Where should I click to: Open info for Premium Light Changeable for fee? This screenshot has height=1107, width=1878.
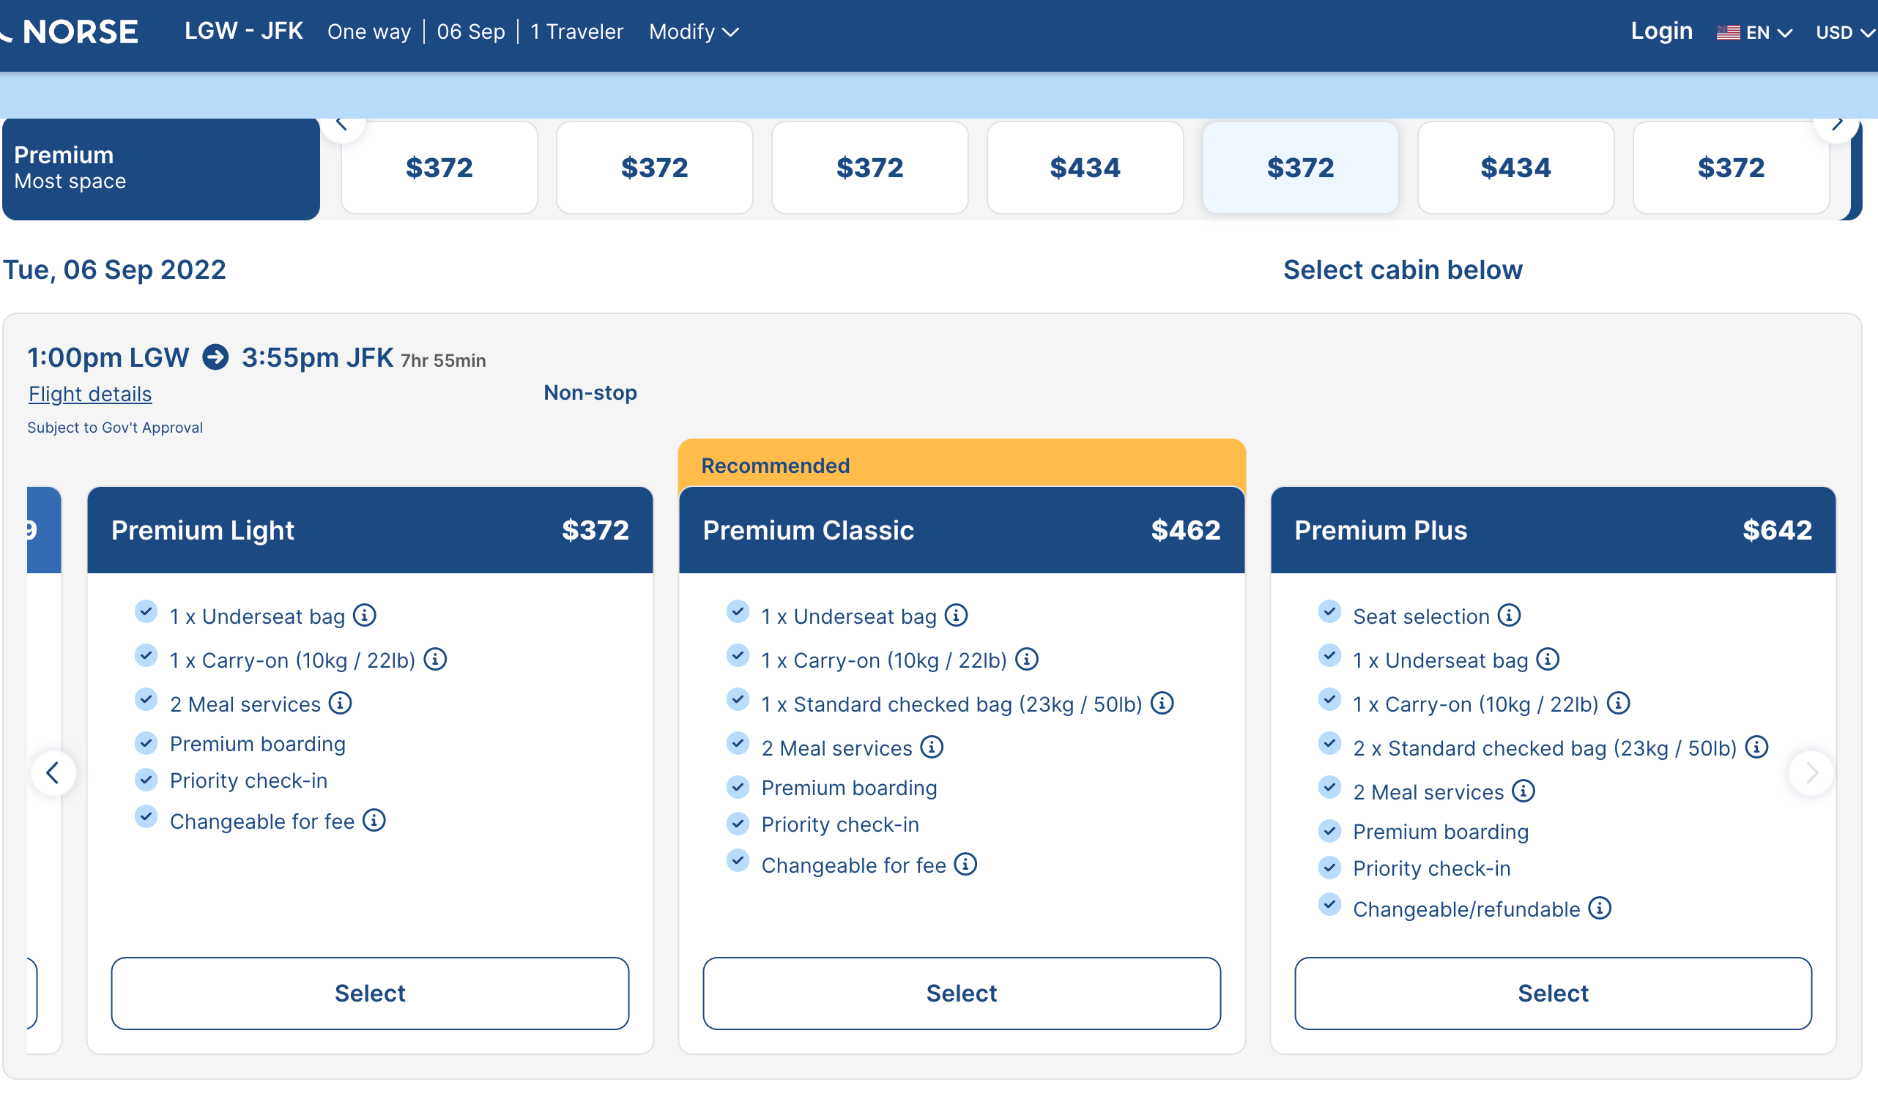374,821
